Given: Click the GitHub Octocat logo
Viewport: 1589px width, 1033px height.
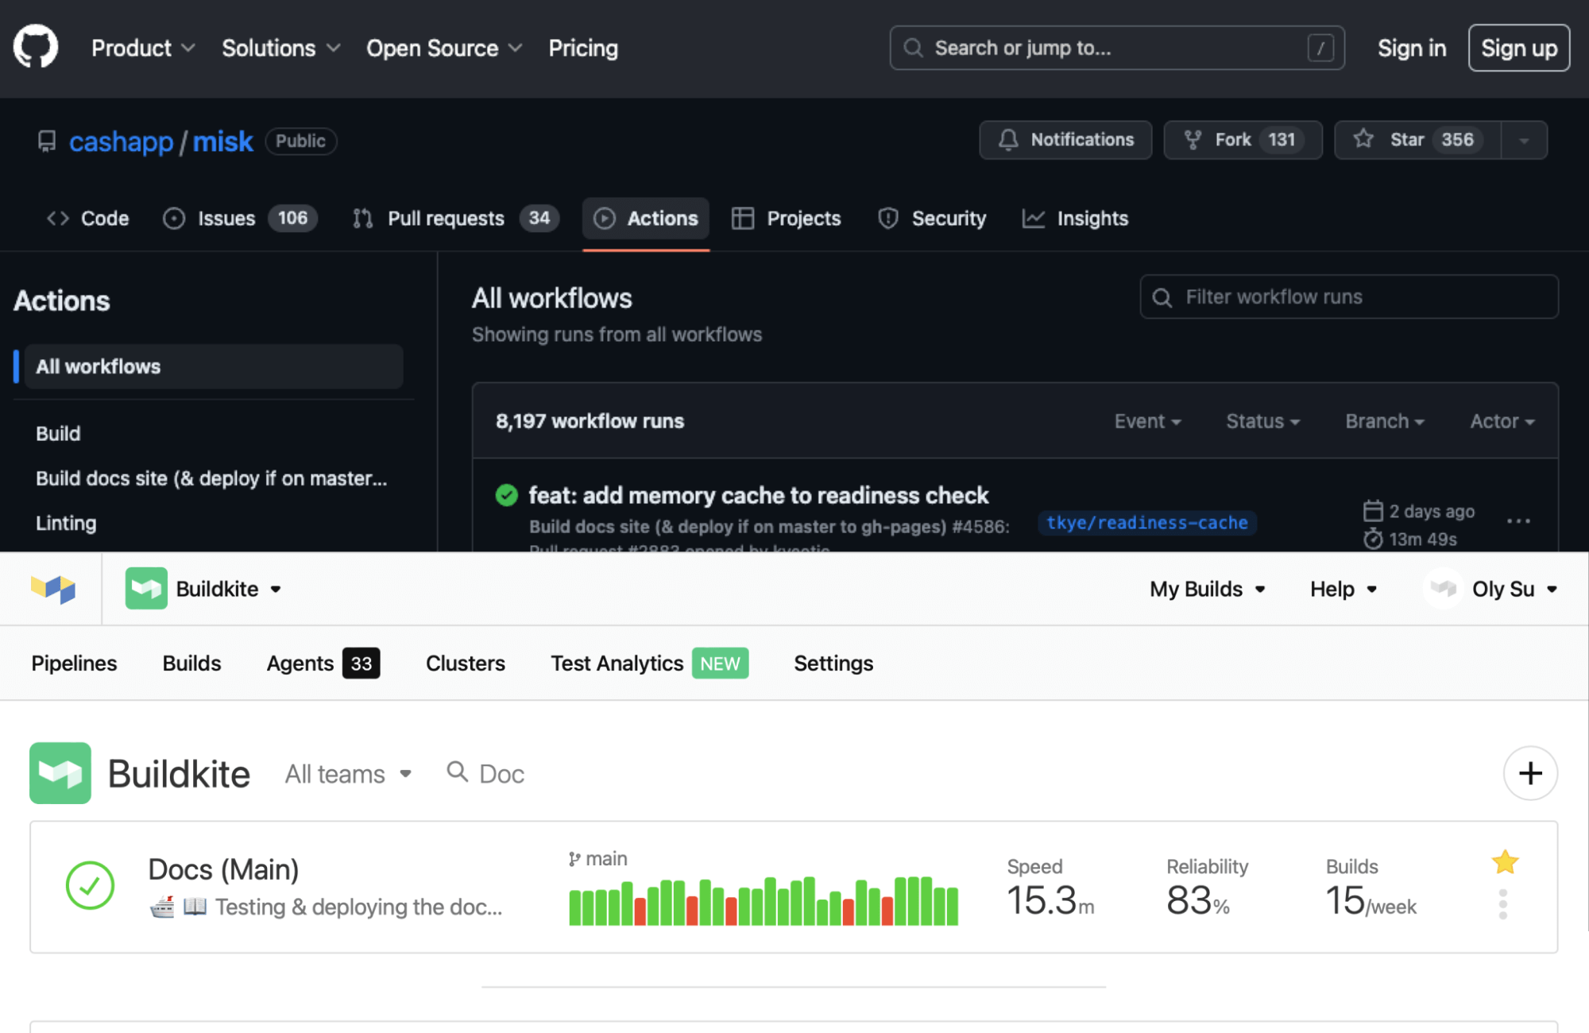Looking at the screenshot, I should [x=36, y=47].
